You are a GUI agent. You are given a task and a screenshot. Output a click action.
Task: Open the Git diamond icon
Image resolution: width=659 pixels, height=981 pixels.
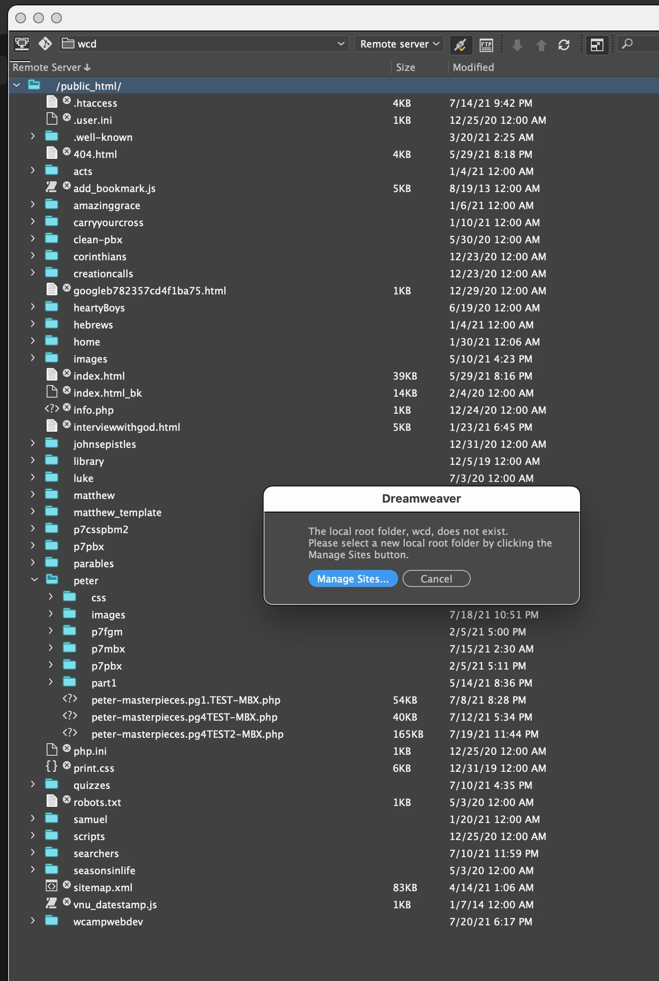pyautogui.click(x=45, y=44)
